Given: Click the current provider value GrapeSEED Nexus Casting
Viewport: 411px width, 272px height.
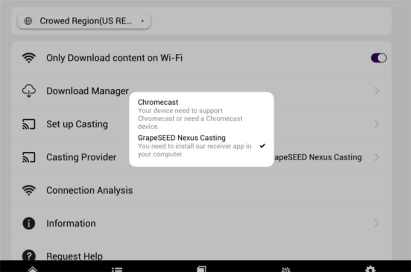Looking at the screenshot, I should pos(318,157).
